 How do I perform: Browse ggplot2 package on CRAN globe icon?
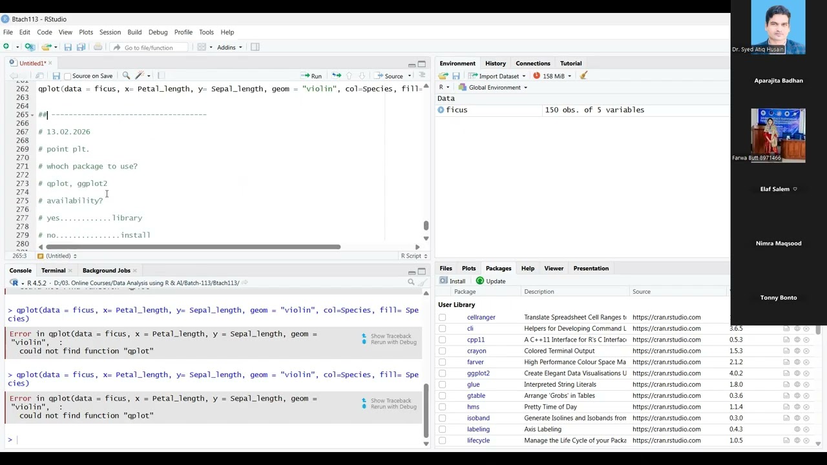797,373
